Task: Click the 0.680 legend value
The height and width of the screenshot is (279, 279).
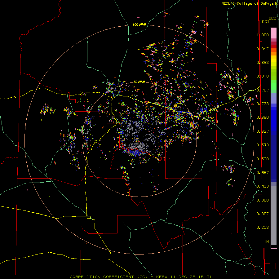Action: click(263, 117)
